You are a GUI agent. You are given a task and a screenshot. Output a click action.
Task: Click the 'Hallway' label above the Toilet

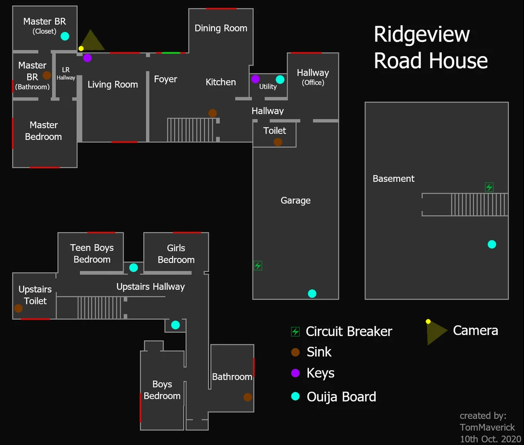tap(268, 111)
